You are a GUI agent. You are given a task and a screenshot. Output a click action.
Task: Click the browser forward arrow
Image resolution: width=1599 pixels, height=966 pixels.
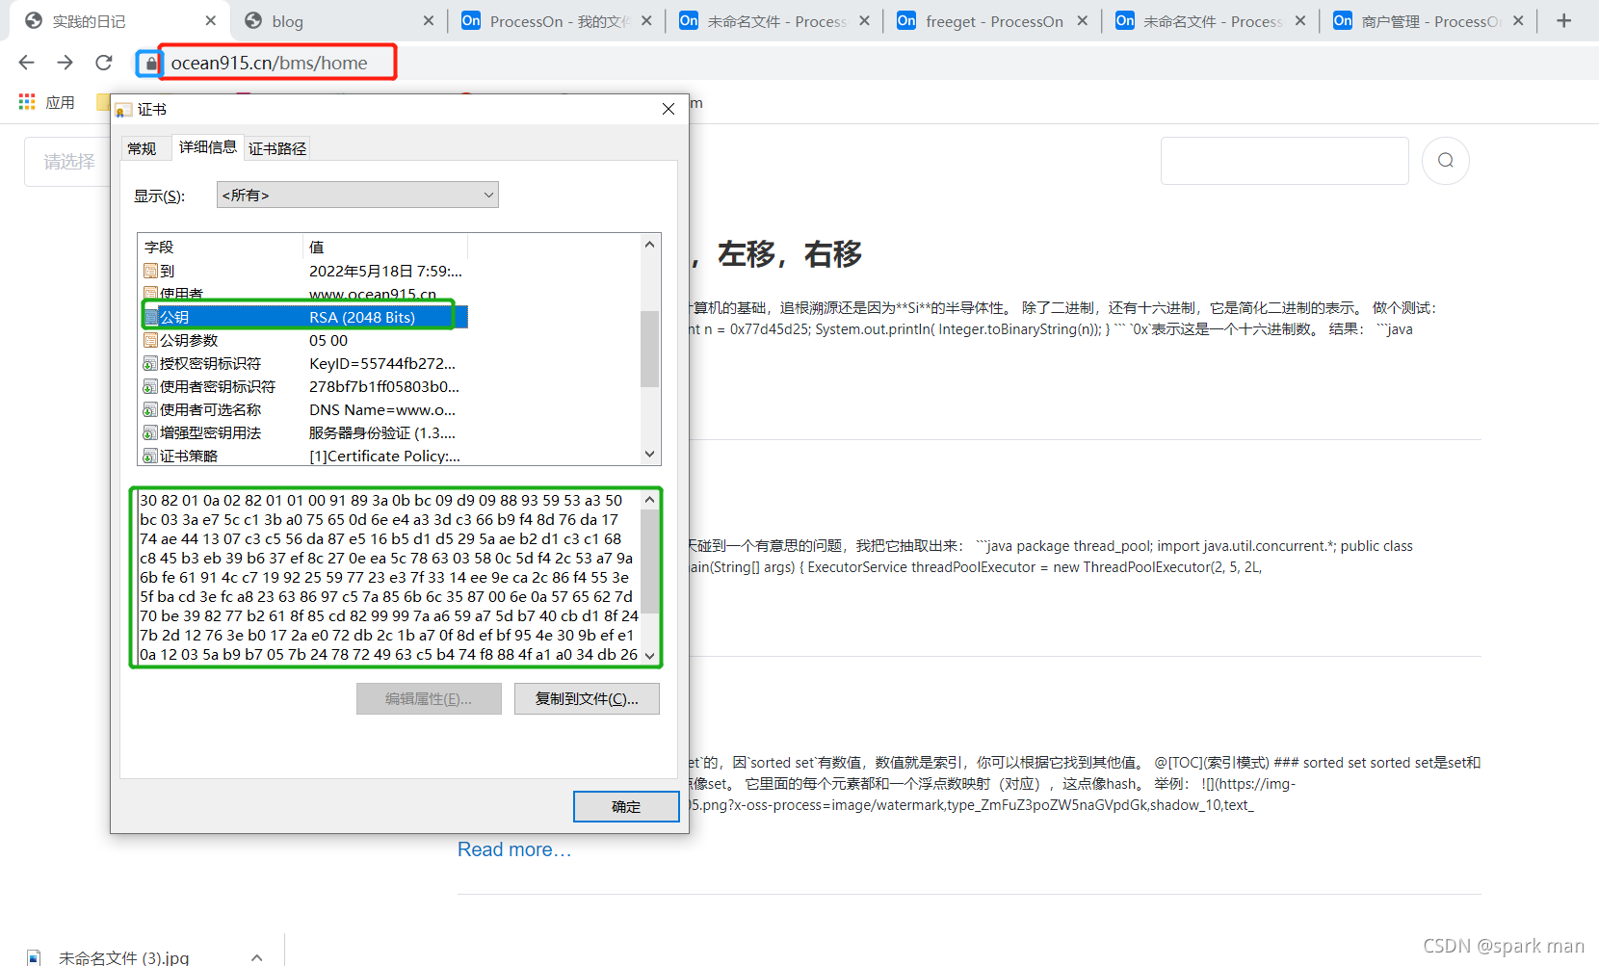point(65,63)
